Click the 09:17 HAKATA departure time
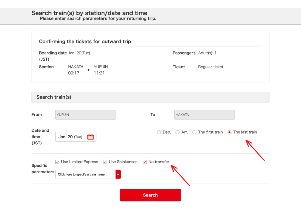This screenshot has width=301, height=211. coord(74,73)
